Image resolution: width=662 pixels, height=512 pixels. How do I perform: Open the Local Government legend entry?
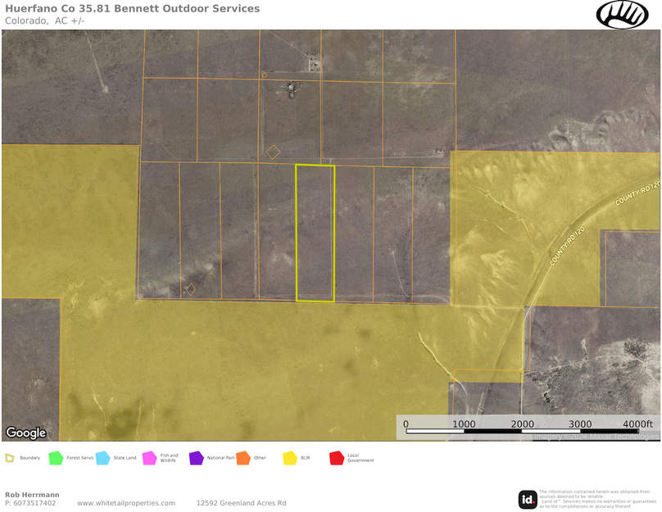[x=351, y=458]
